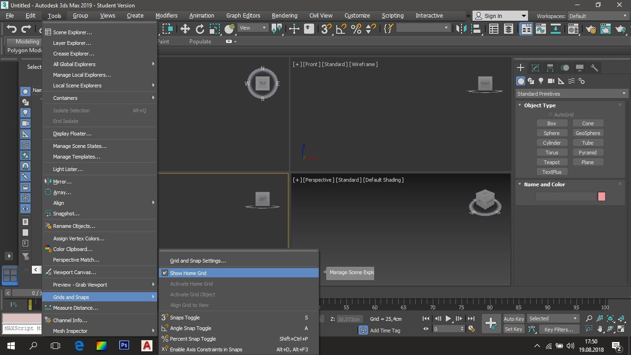The width and height of the screenshot is (631, 355).
Task: Click the Set Keys large key icon
Action: [491, 323]
